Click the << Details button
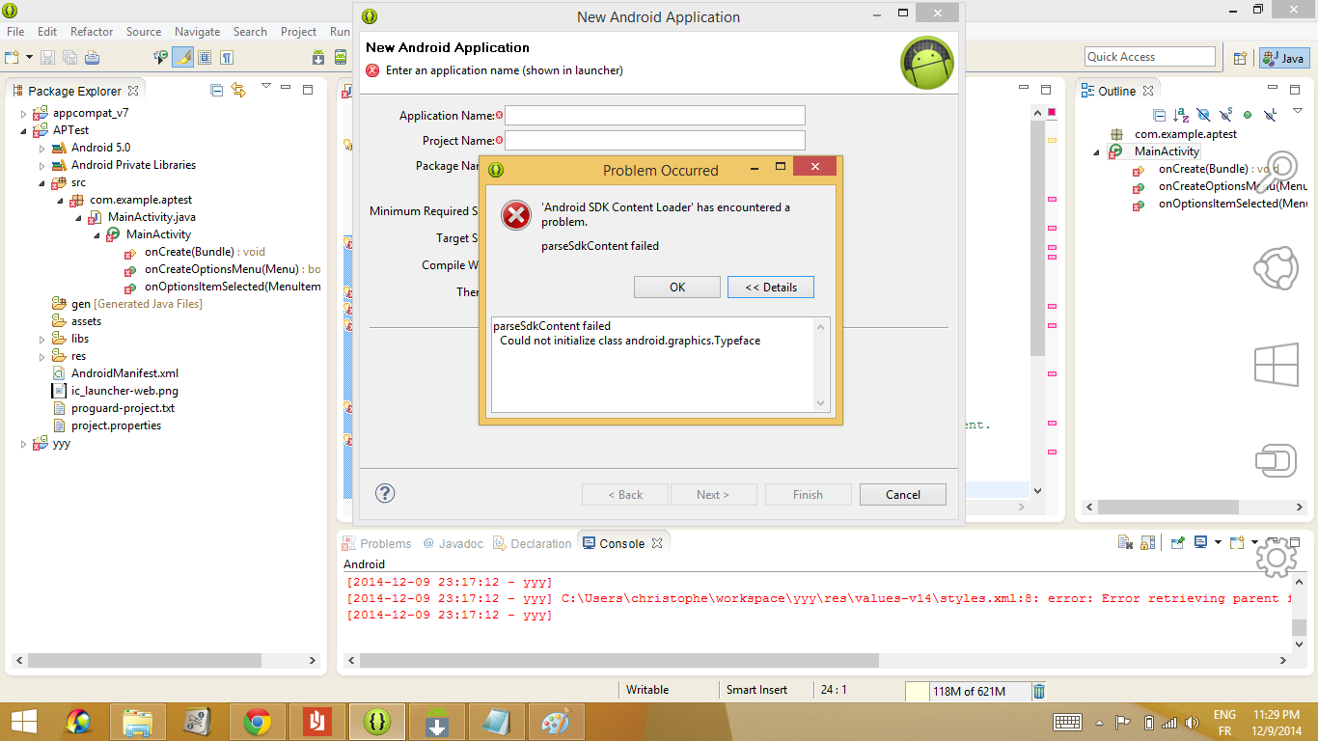The image size is (1318, 741). pos(771,287)
